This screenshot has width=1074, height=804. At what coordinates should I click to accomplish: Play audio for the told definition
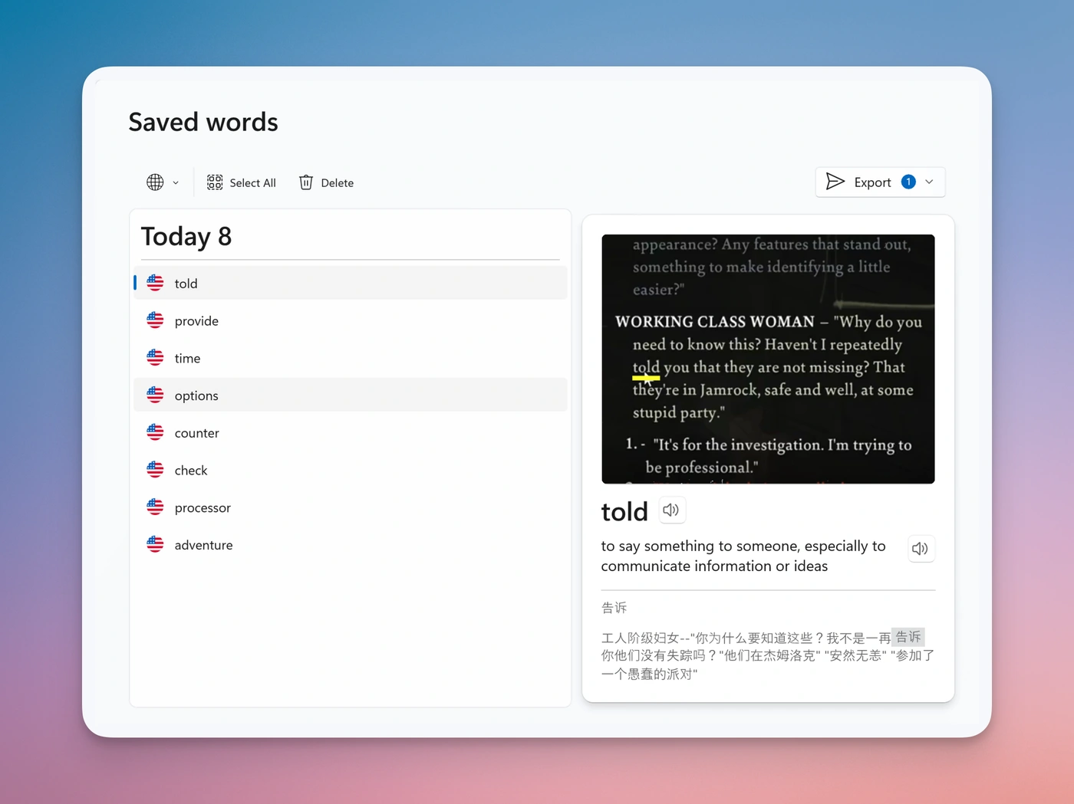[921, 548]
